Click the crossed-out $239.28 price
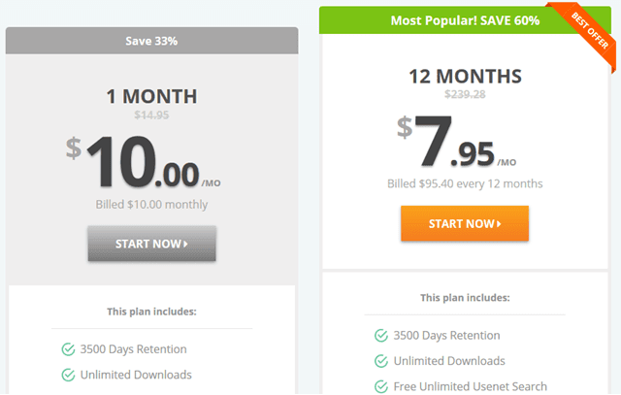Screen dimensions: 621x395 pos(465,94)
